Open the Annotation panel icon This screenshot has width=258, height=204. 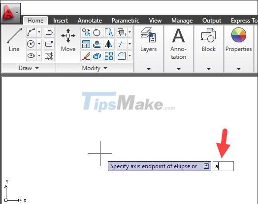pos(179,35)
